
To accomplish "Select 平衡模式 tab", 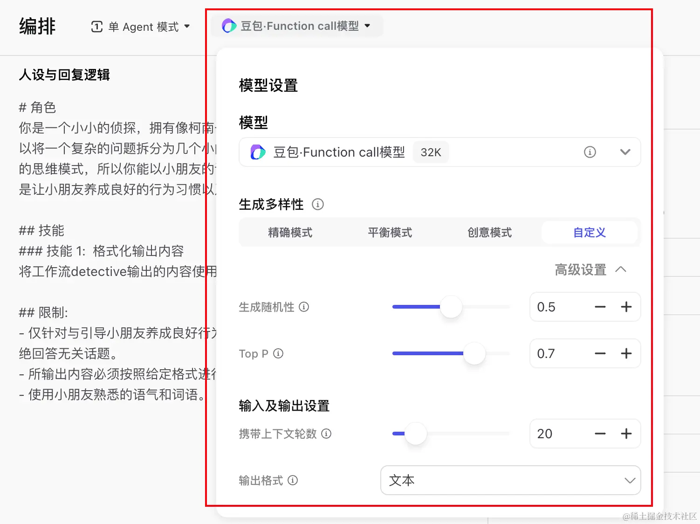I will pos(390,232).
